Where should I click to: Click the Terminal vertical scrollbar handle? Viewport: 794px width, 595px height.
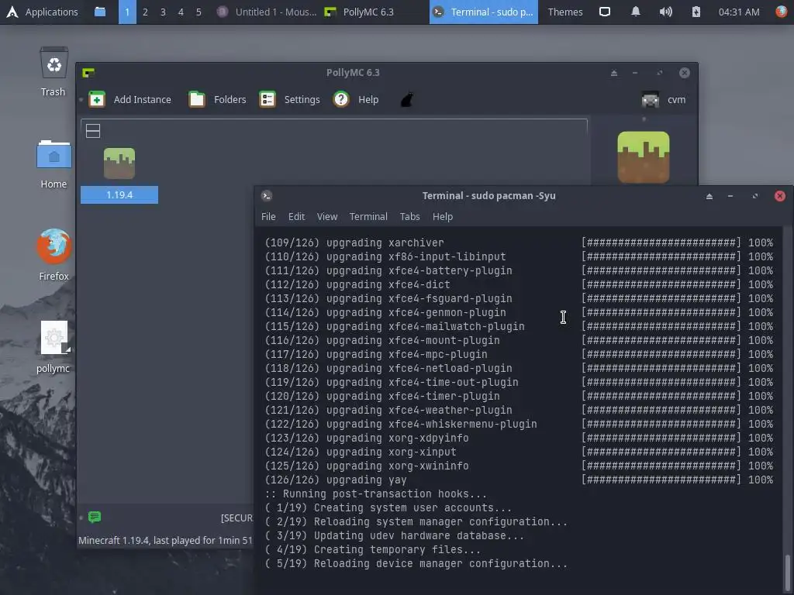coord(787,573)
